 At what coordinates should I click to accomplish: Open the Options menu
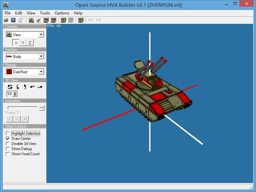click(62, 13)
